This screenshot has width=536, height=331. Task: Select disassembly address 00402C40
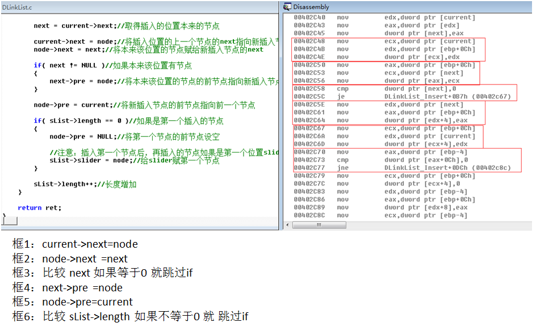click(309, 18)
